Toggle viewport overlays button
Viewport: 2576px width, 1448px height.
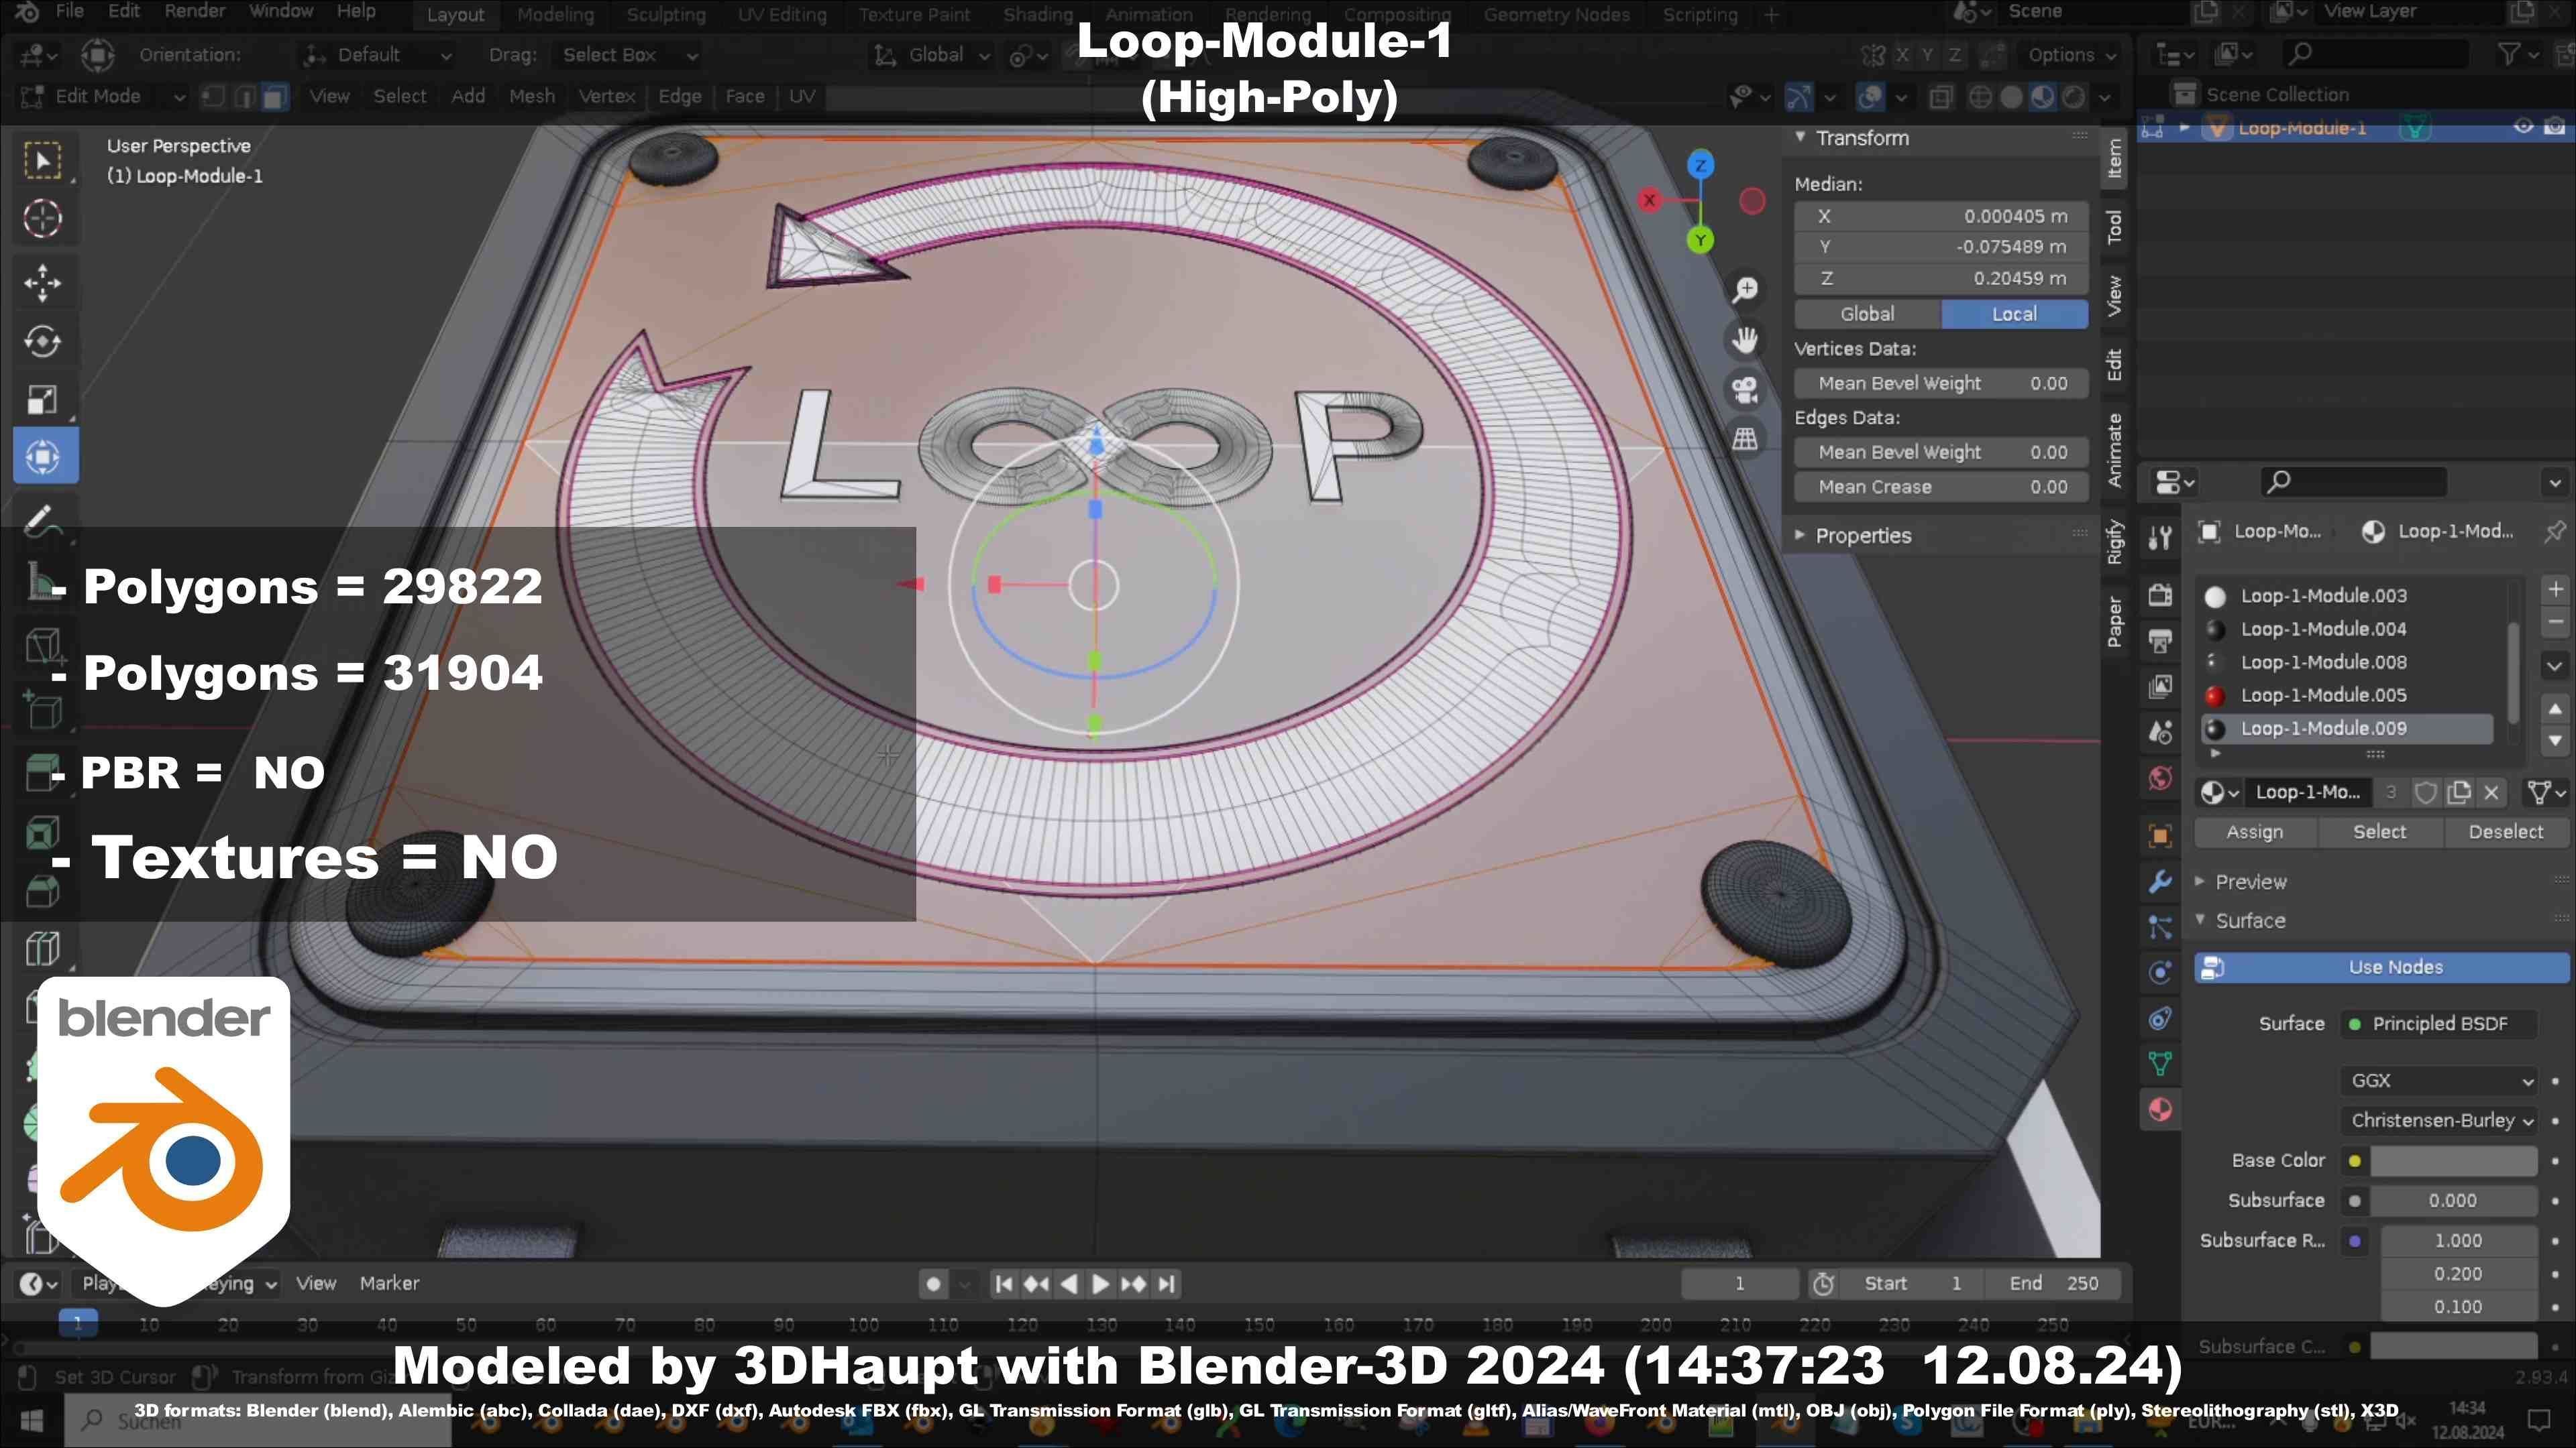[1870, 97]
